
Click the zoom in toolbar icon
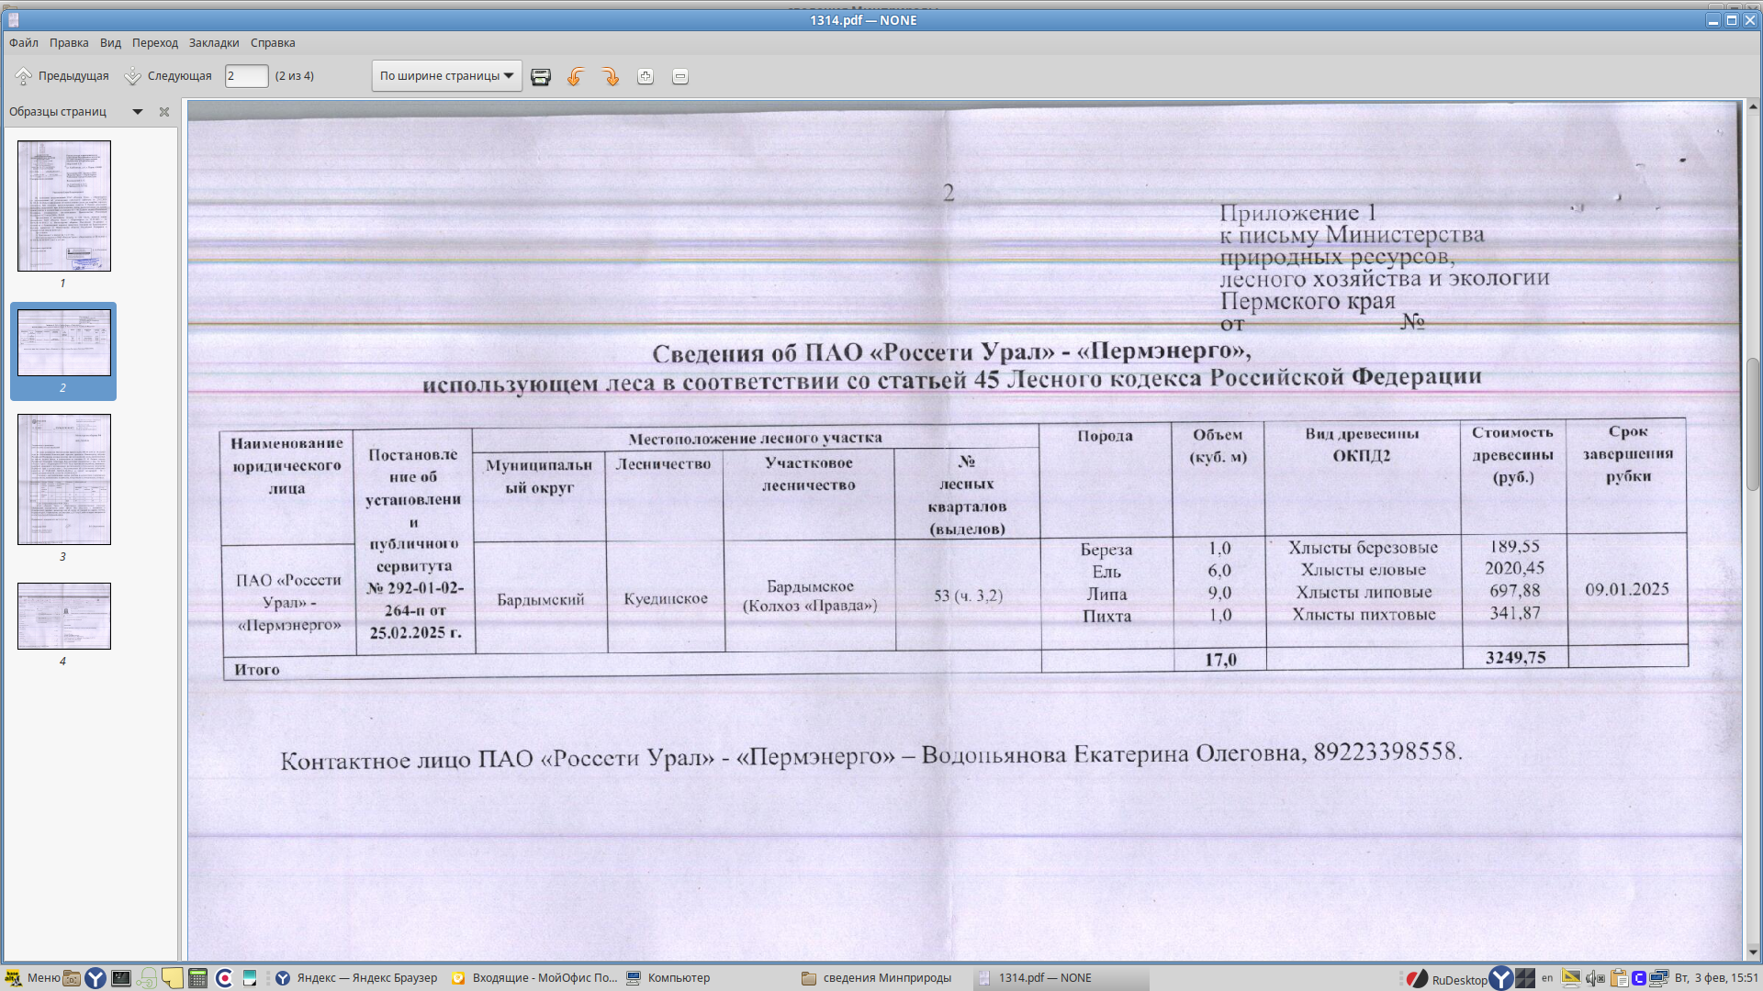pyautogui.click(x=646, y=77)
